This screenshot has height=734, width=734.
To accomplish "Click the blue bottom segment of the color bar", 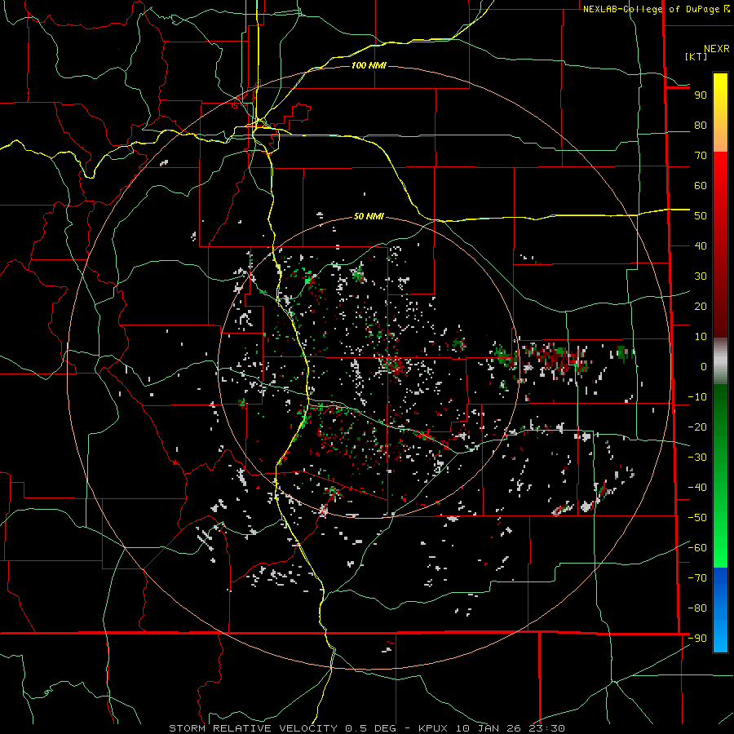I will click(720, 610).
